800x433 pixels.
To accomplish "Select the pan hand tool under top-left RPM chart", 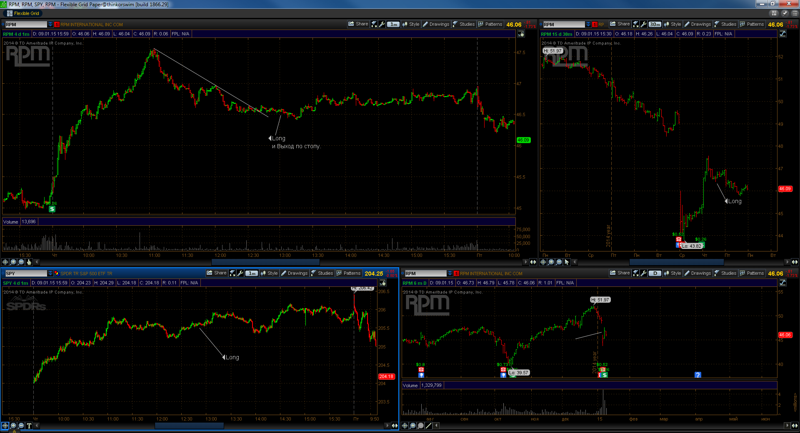I will click(29, 262).
